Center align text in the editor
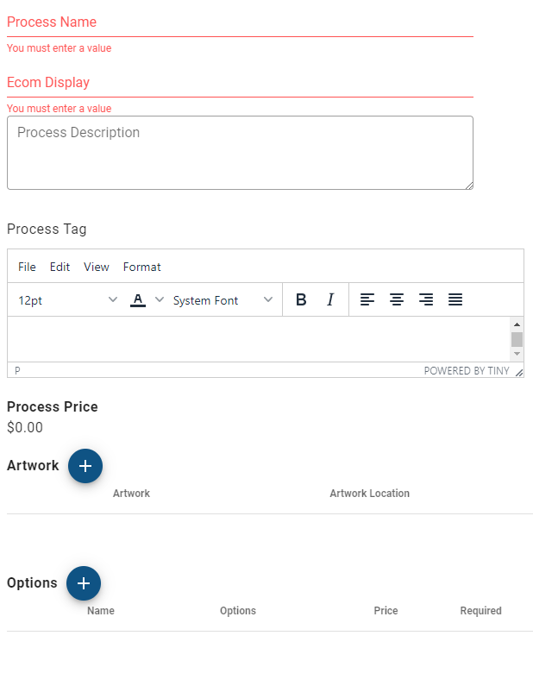533x686 pixels. pyautogui.click(x=397, y=299)
